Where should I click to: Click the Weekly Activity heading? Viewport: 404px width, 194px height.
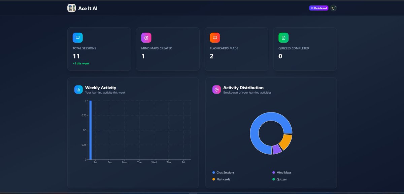coord(101,88)
